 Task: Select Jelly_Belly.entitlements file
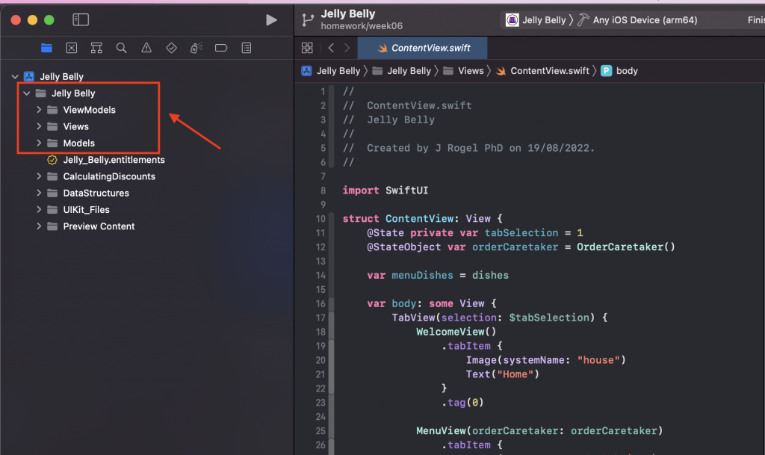tap(114, 159)
